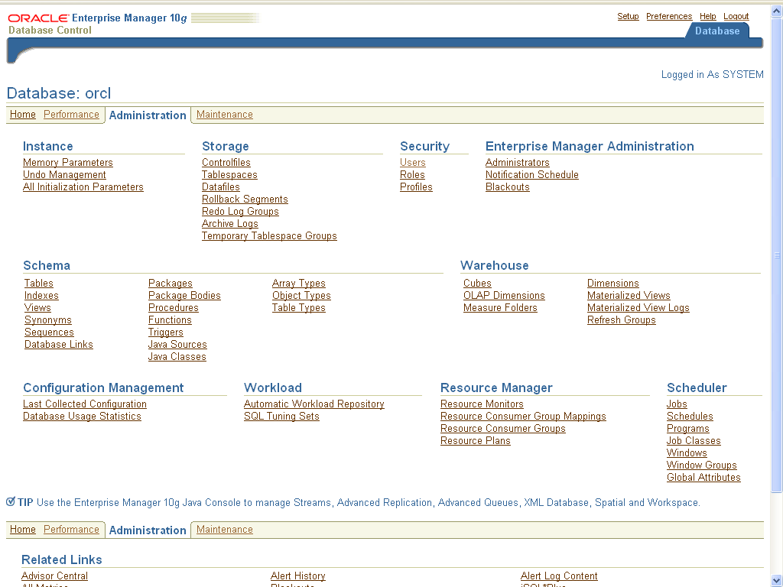Log out using the Logout link
Viewport: 783px width, 587px height.
pos(736,17)
